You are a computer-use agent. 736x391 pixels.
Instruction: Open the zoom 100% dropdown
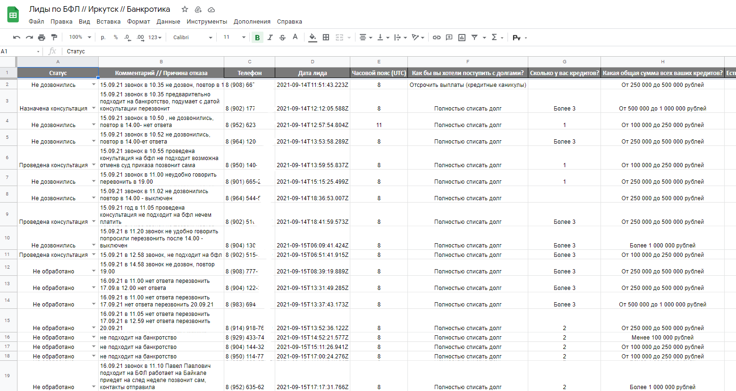tap(80, 37)
